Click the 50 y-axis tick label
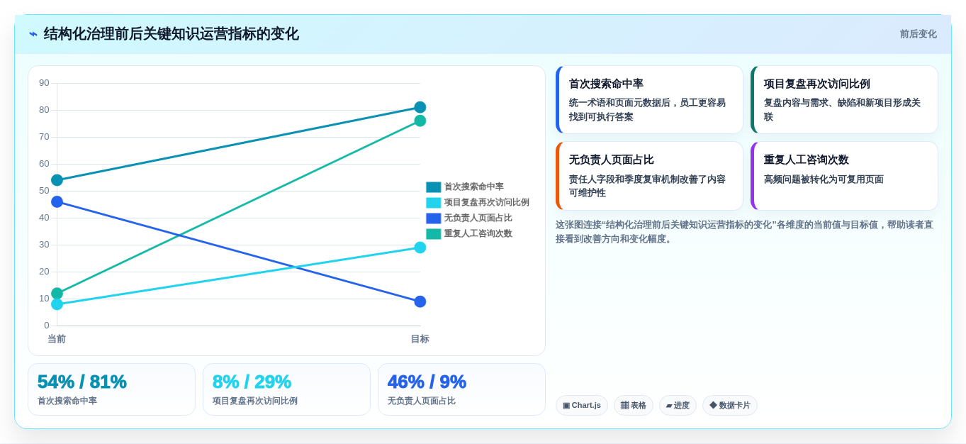The image size is (966, 444). click(44, 191)
